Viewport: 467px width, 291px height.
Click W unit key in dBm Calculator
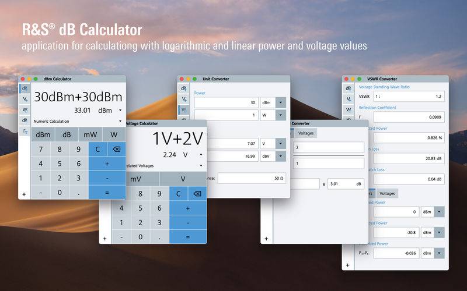click(x=114, y=134)
